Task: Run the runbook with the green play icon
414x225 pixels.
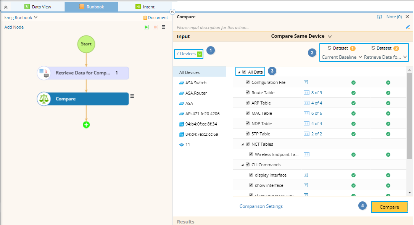Action: (147, 27)
